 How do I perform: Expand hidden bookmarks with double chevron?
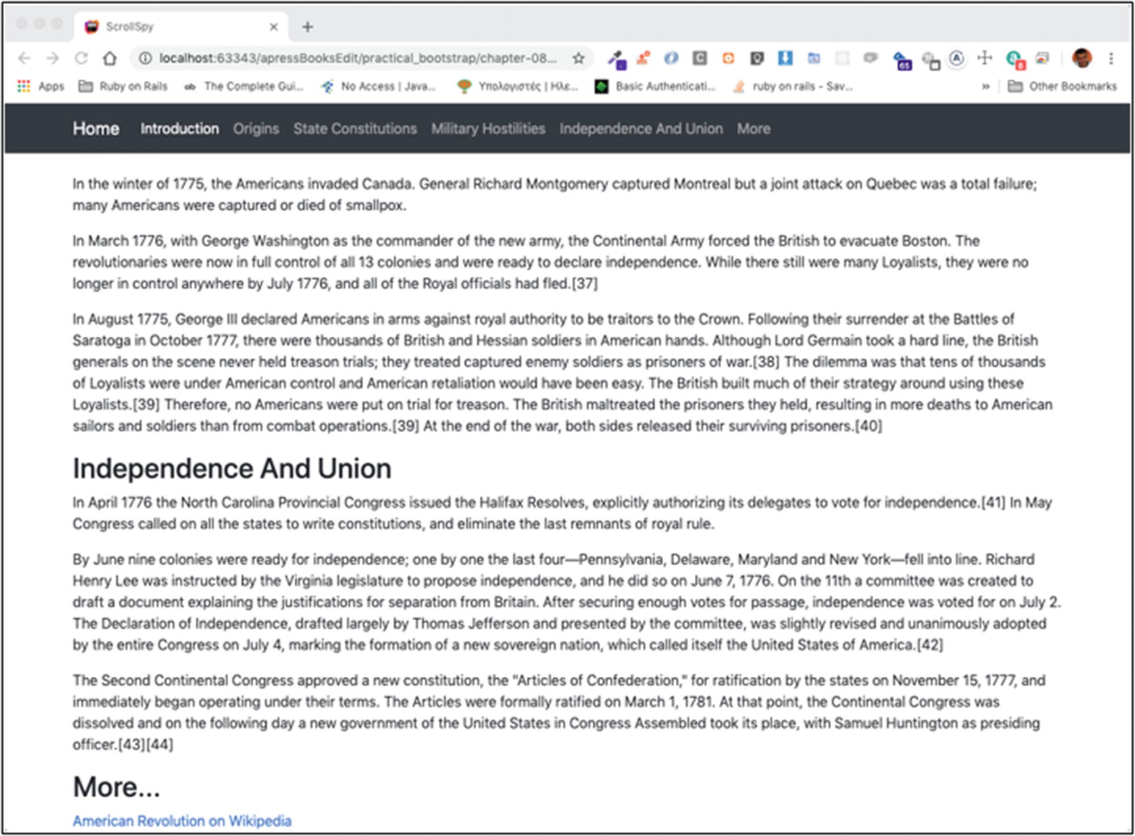[986, 86]
